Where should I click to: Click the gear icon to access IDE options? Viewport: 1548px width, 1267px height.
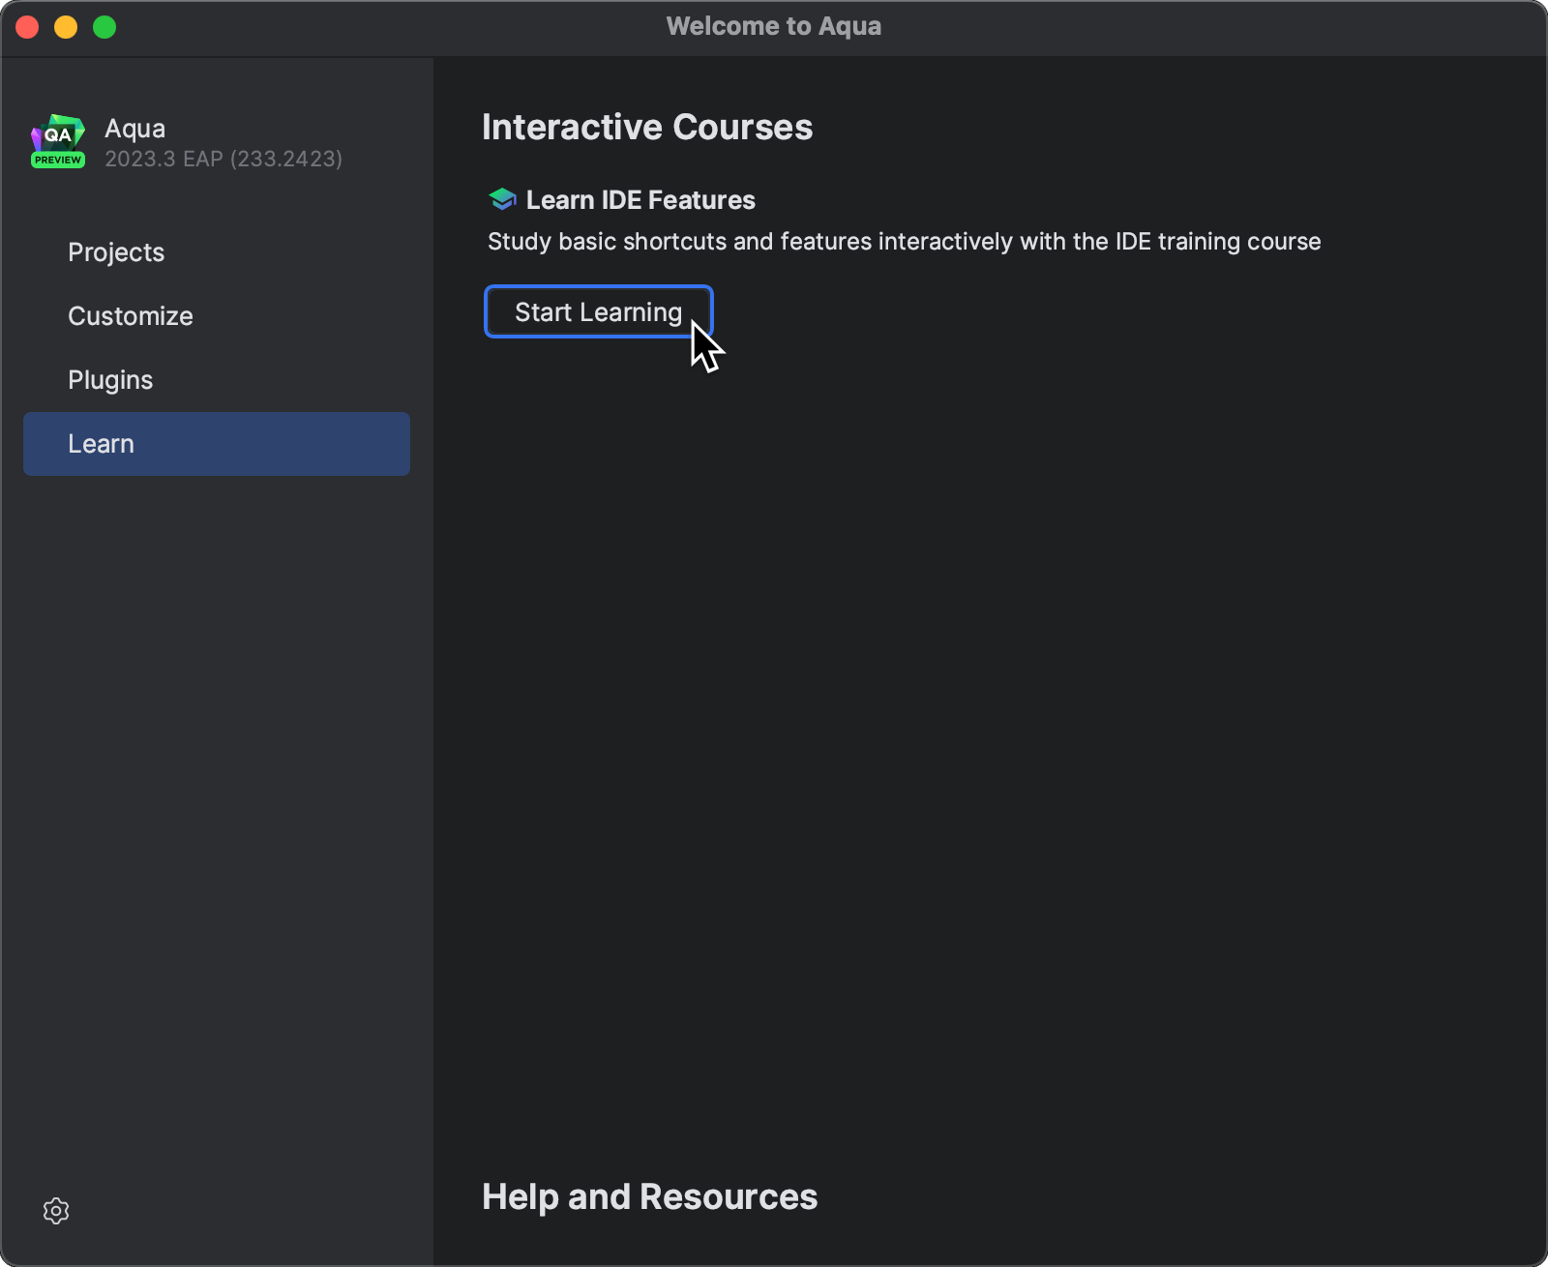point(55,1211)
